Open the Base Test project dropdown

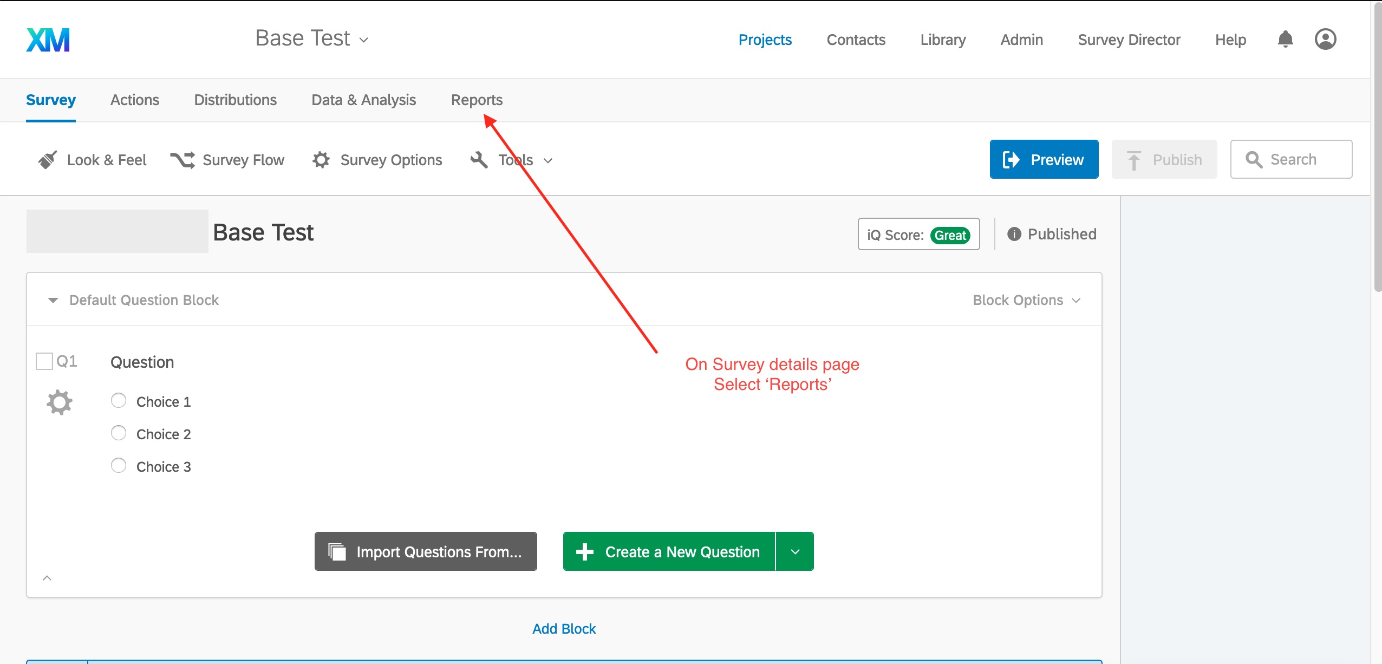point(312,38)
